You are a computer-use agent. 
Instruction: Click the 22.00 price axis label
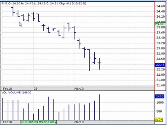161,75
